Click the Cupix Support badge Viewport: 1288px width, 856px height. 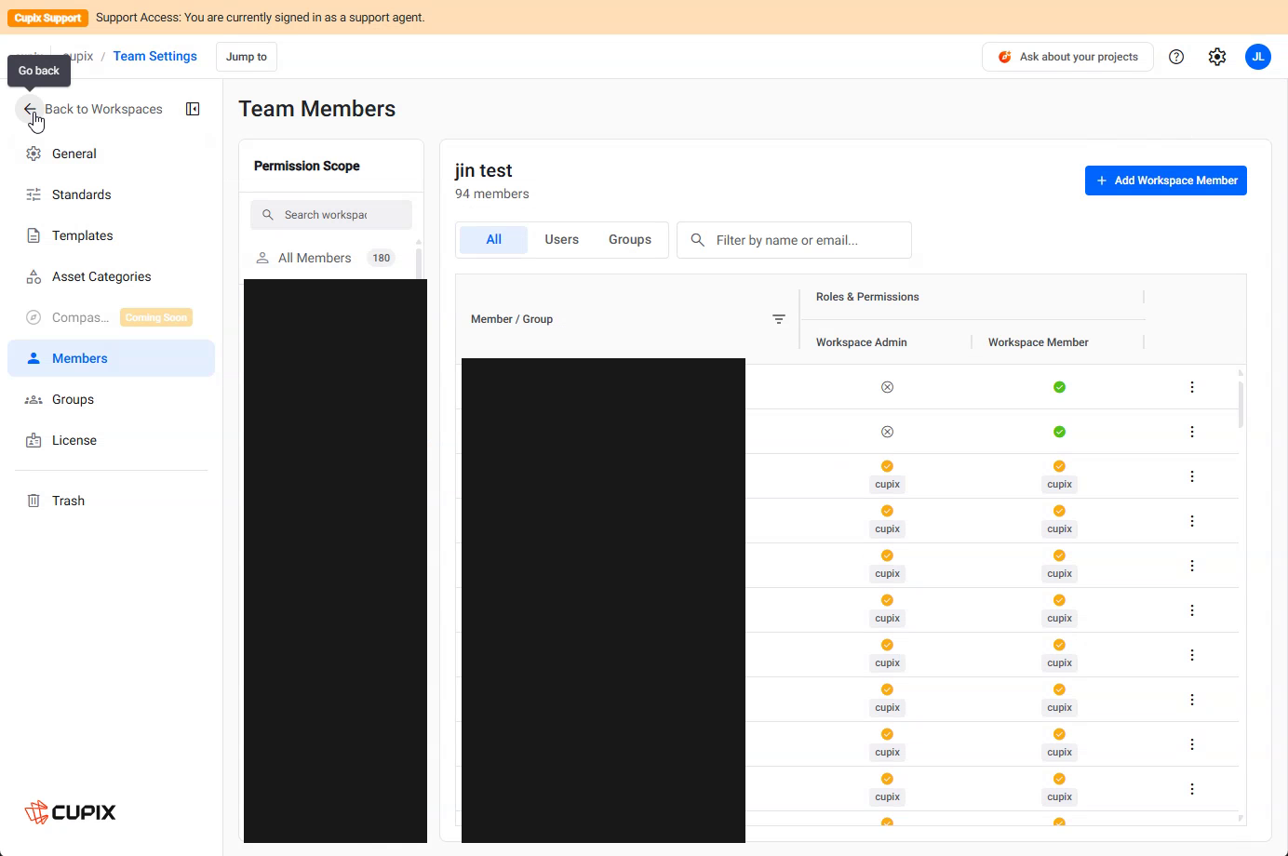click(48, 18)
